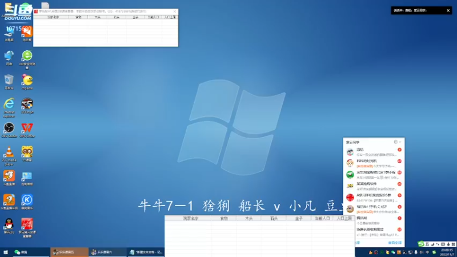Launch the Douyu streaming companion shortcut
The height and width of the screenshot is (257, 457).
tap(9, 202)
